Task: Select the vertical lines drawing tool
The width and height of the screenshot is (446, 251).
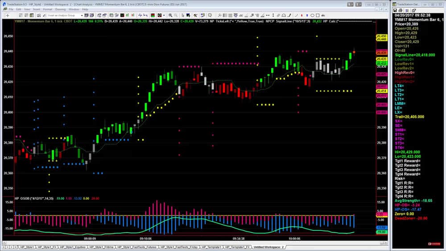Action: click(225, 15)
